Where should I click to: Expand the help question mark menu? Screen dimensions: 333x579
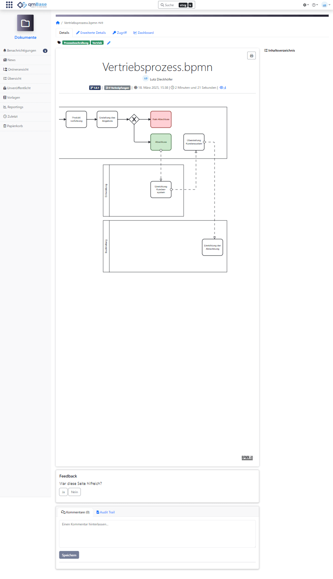[315, 5]
